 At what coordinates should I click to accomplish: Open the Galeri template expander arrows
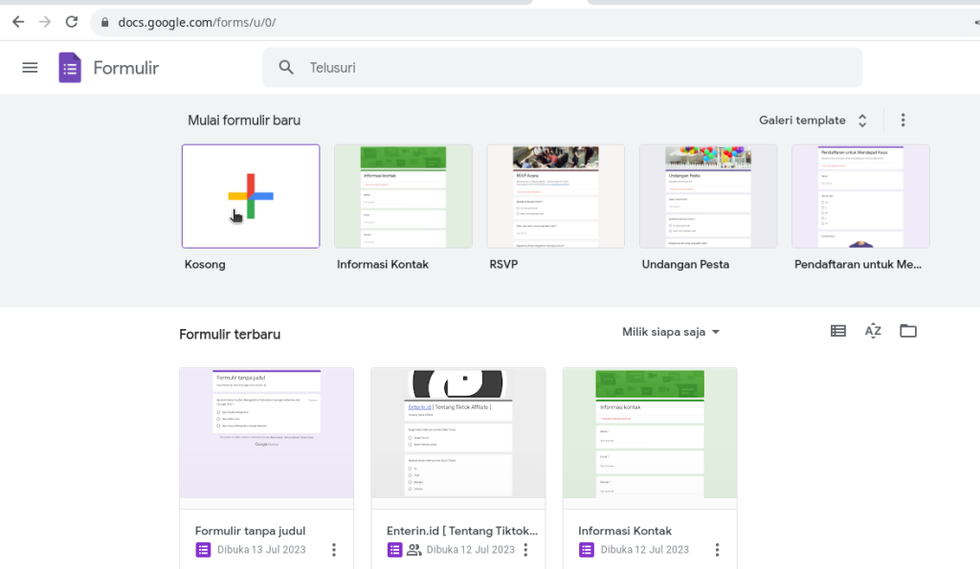(x=861, y=120)
